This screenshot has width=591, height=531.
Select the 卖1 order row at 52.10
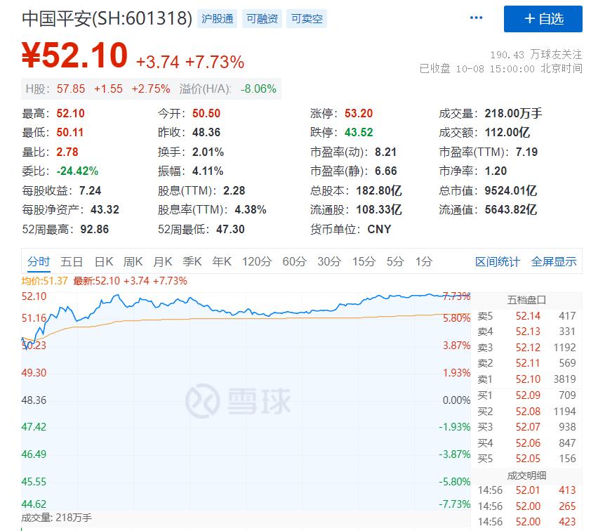(526, 379)
